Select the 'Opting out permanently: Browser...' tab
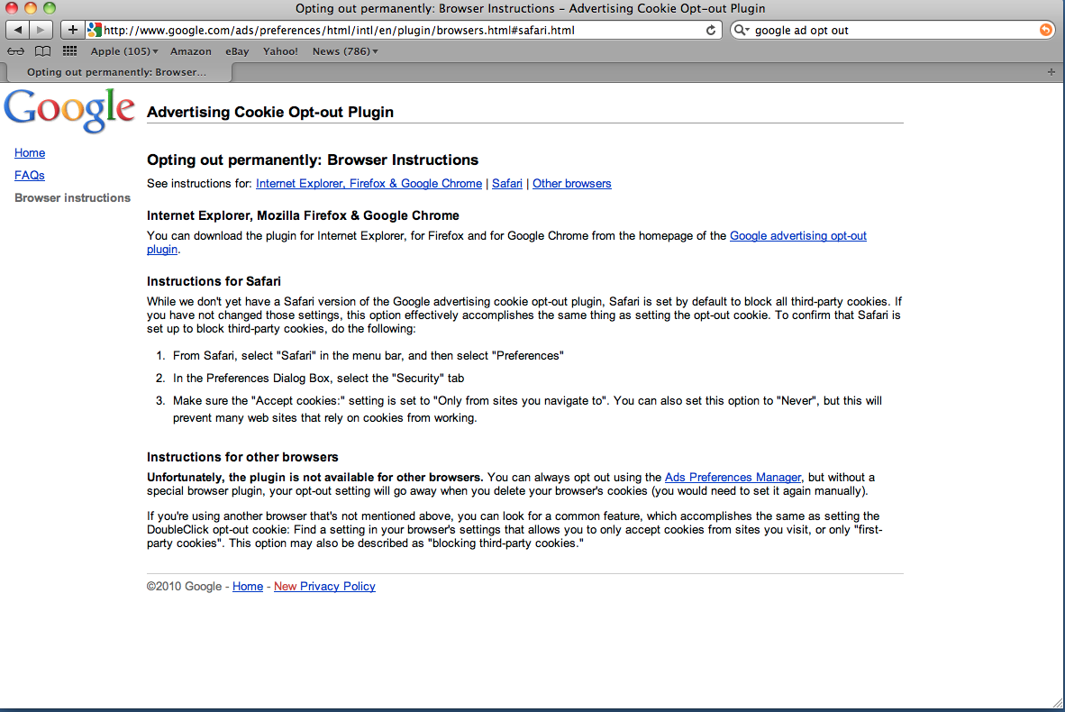 pos(116,71)
